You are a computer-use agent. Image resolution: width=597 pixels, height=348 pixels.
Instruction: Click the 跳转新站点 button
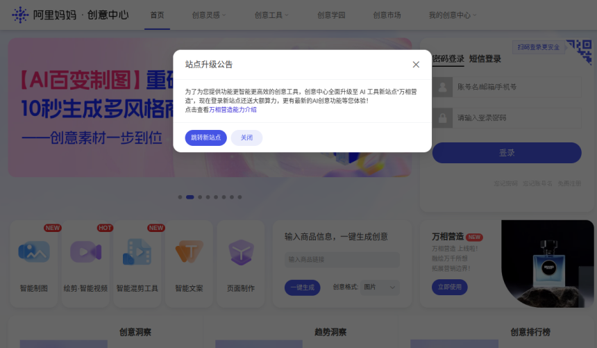click(205, 138)
